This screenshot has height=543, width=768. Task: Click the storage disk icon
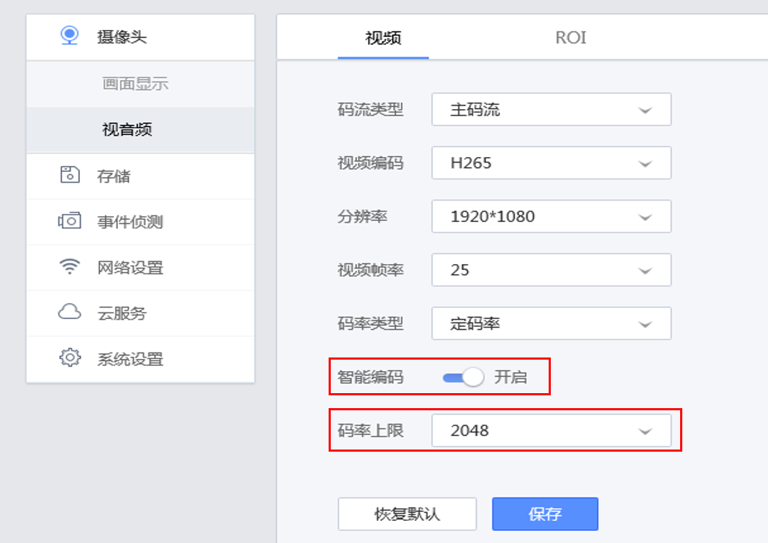click(69, 175)
